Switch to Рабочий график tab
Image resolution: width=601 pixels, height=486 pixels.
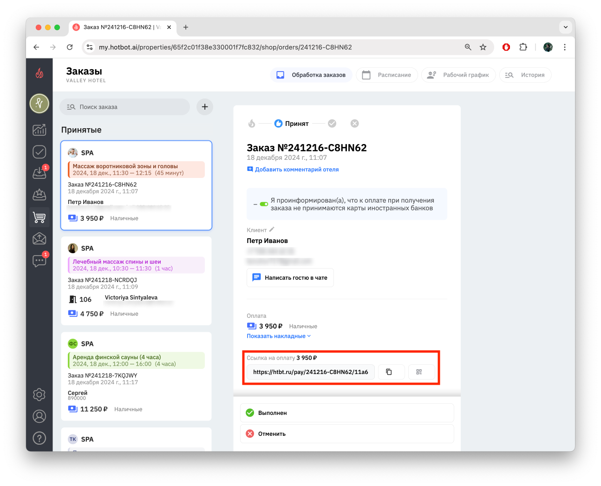pyautogui.click(x=458, y=75)
